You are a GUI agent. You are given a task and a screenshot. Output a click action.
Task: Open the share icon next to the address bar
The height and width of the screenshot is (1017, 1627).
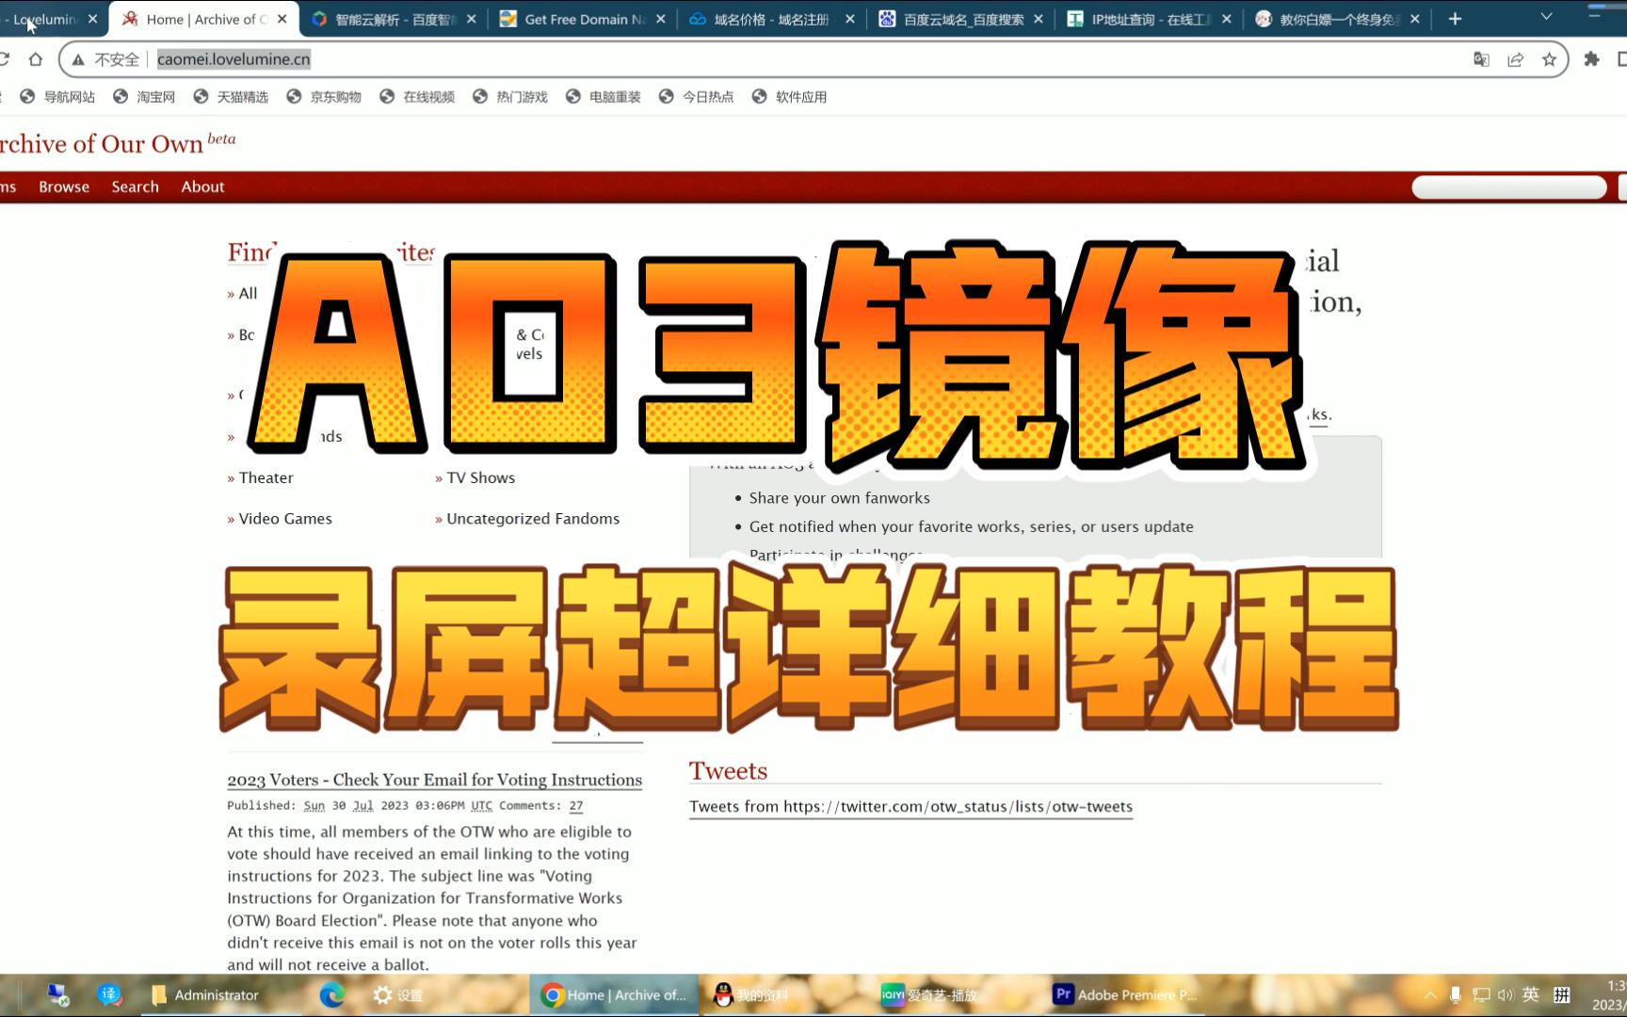coord(1515,59)
